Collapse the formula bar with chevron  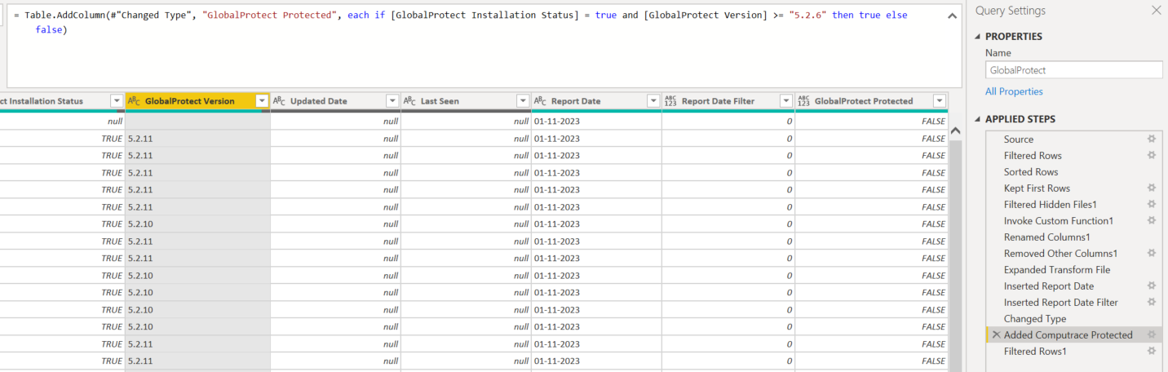pyautogui.click(x=952, y=16)
